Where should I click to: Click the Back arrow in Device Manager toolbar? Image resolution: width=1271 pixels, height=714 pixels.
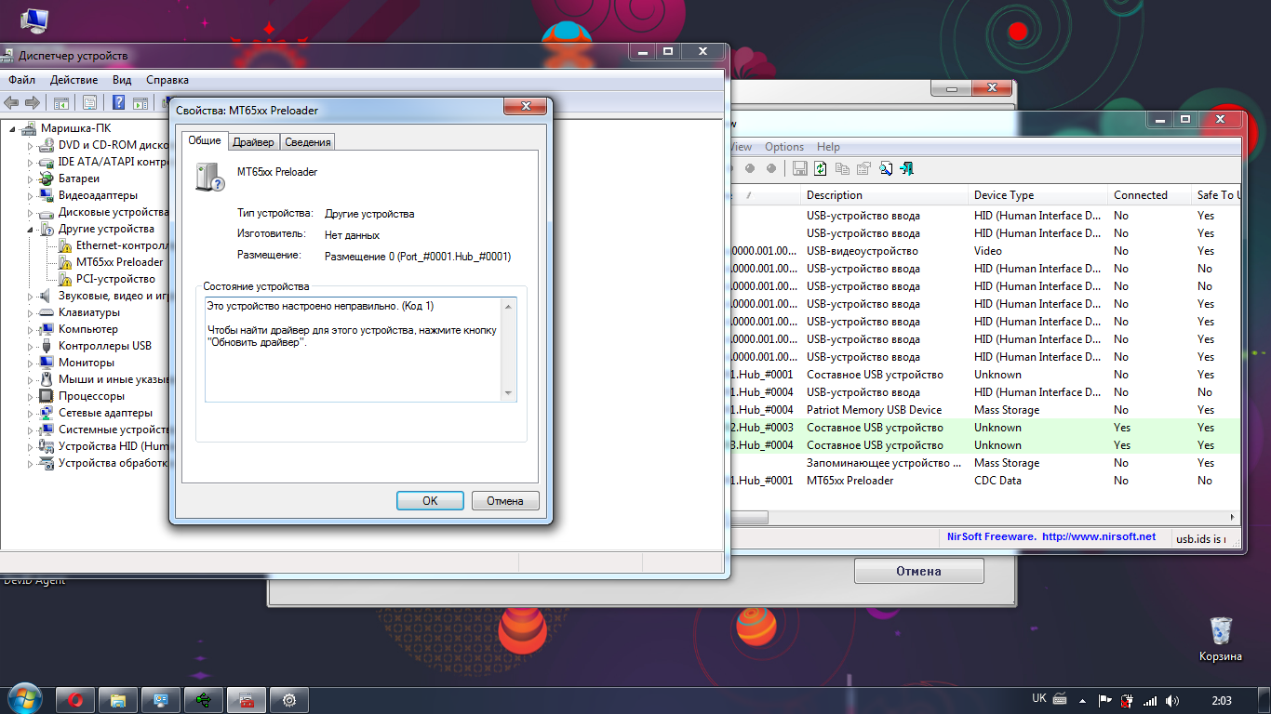pyautogui.click(x=11, y=102)
